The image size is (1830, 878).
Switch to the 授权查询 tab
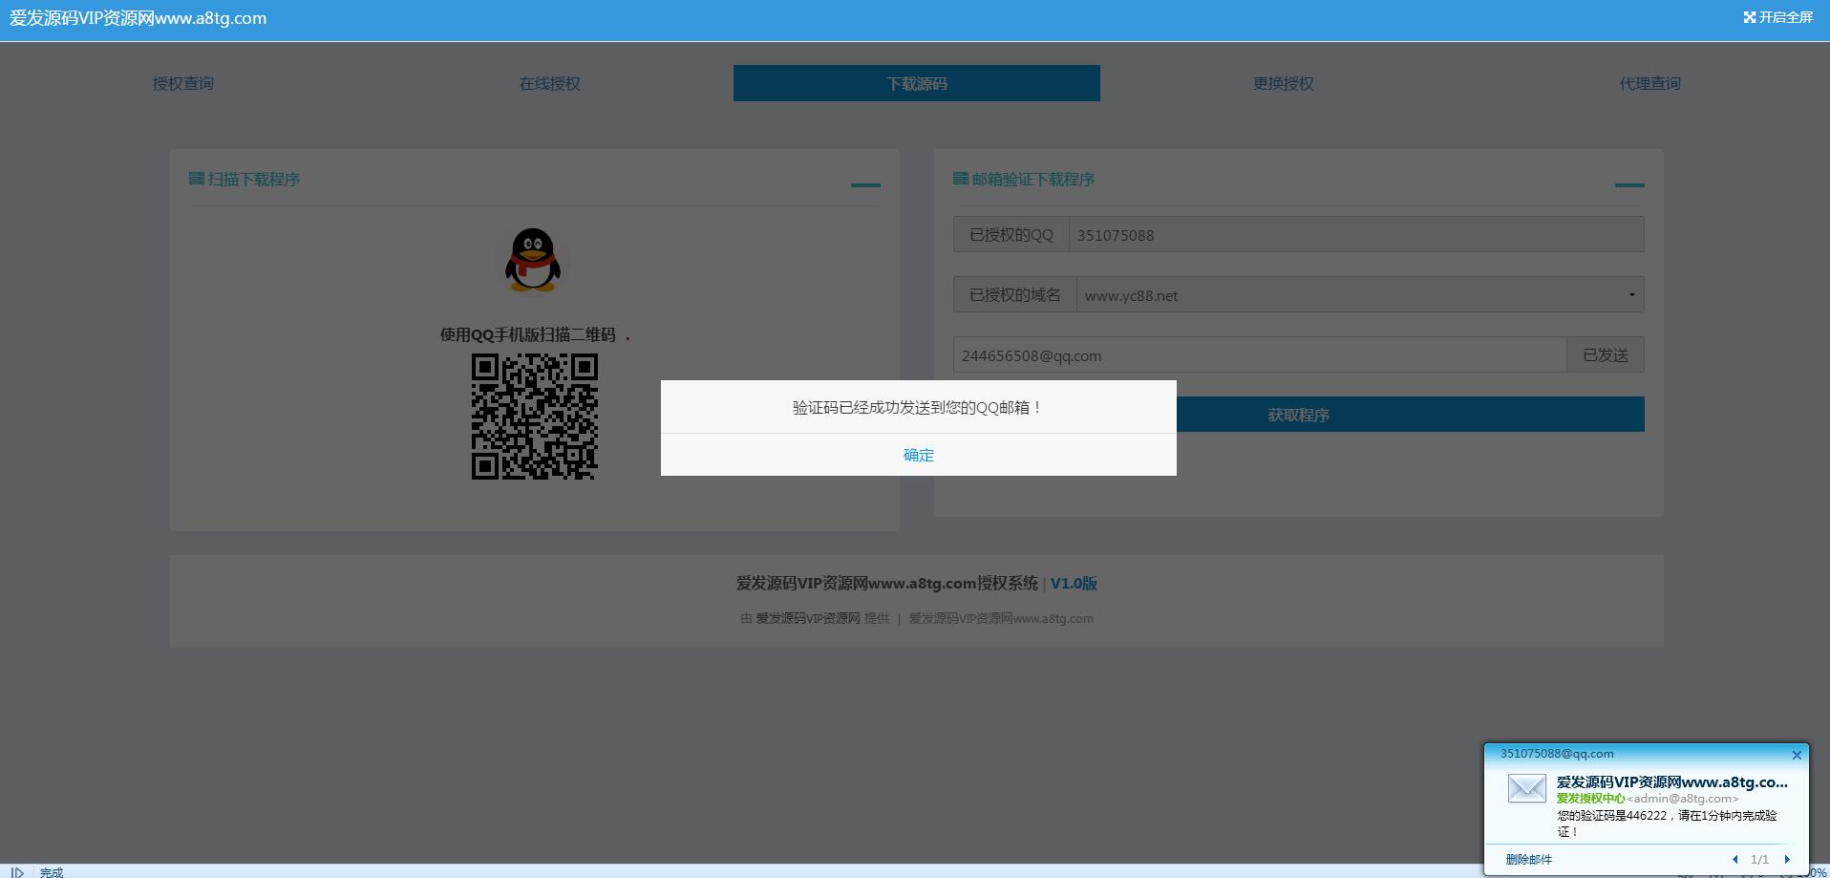point(183,84)
